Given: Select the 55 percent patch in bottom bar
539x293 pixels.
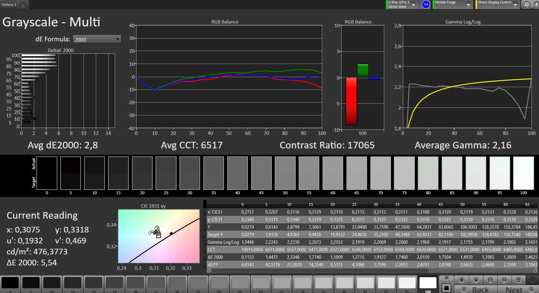Looking at the screenshot, I should [x=240, y=284].
